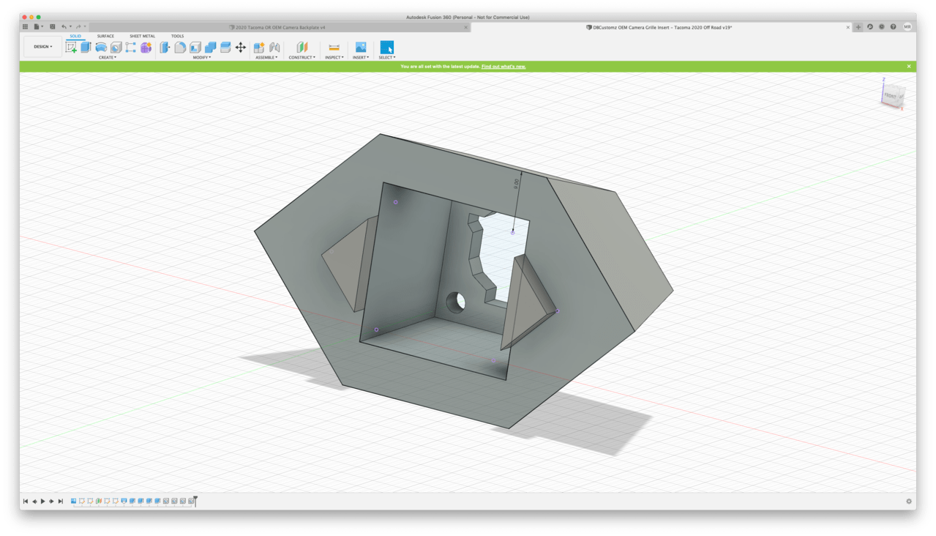Open the File menu dropdown
The image size is (936, 536).
coord(37,26)
